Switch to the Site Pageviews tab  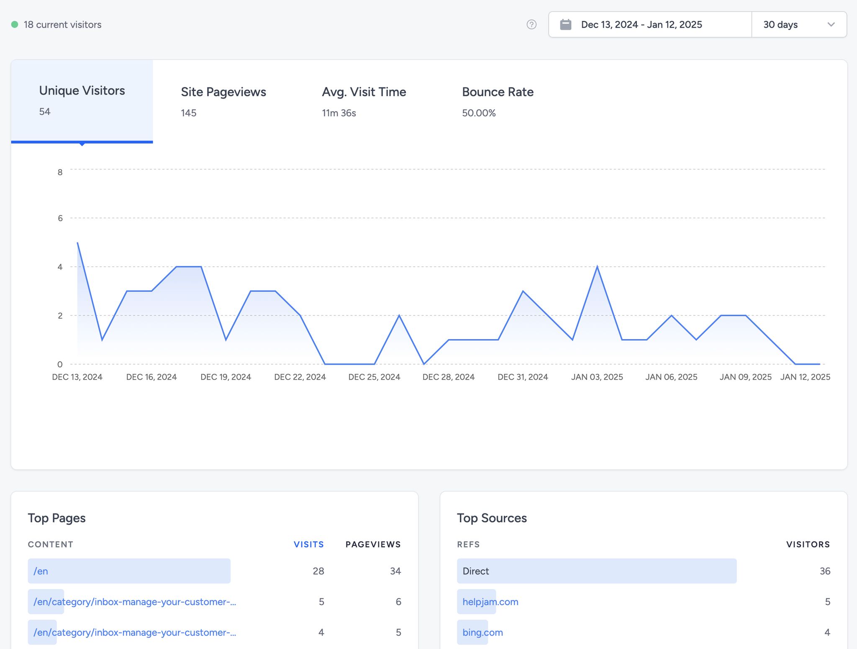tap(223, 102)
